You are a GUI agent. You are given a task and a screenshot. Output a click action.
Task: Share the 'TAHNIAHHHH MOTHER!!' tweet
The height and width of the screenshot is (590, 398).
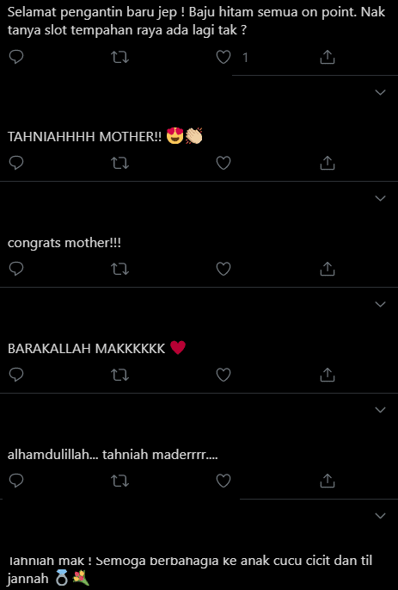[x=327, y=163]
